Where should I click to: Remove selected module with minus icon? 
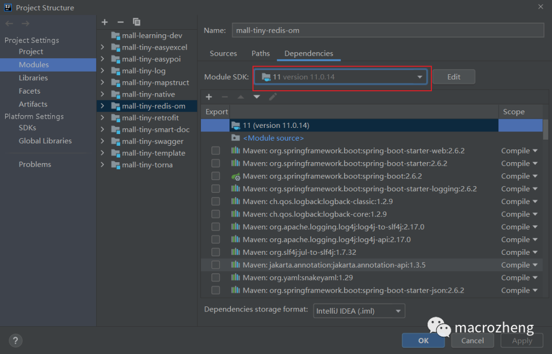pyautogui.click(x=121, y=22)
